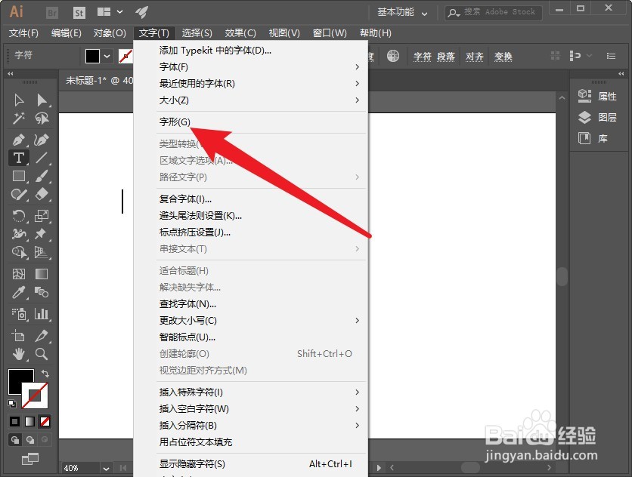The height and width of the screenshot is (477, 632).
Task: Choose 字形(G) from the open menu
Action: tap(174, 122)
